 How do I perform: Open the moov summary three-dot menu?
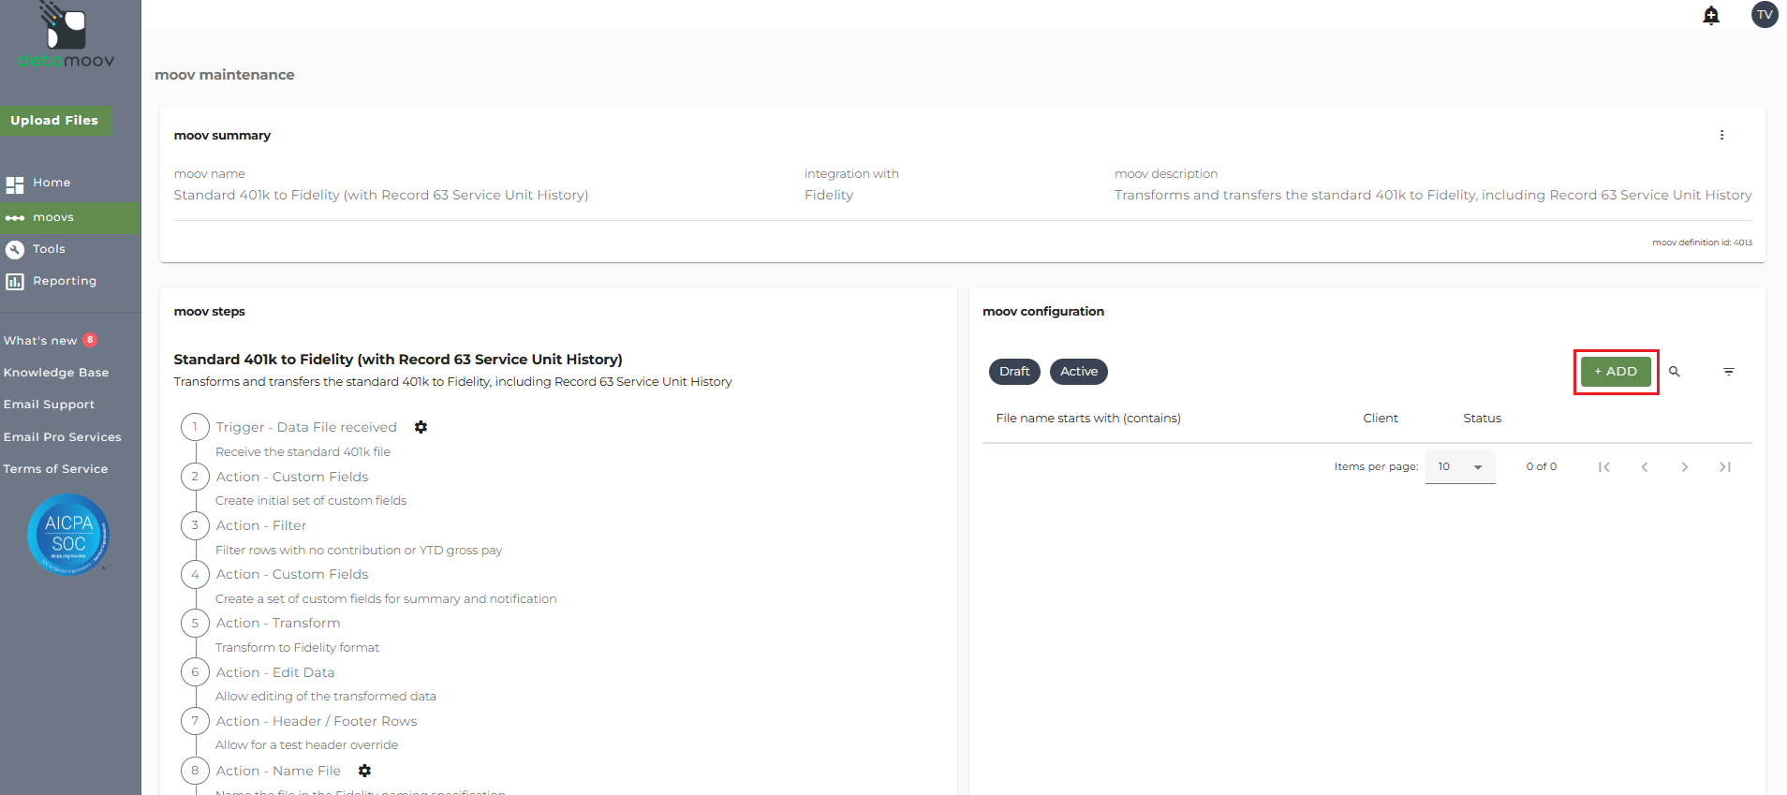point(1721,135)
